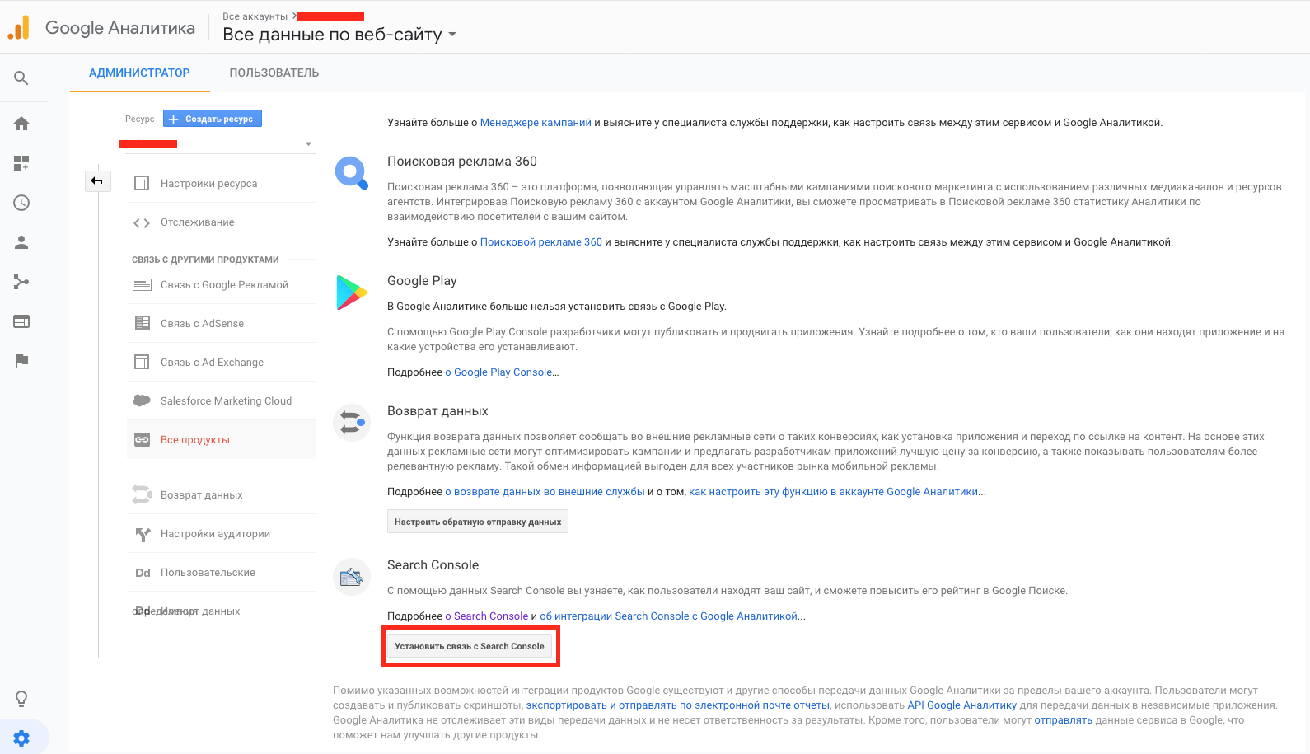Click the Search Console section icon
1310x754 pixels.
pyautogui.click(x=352, y=577)
